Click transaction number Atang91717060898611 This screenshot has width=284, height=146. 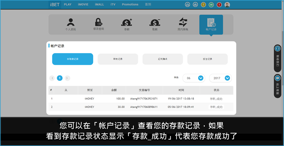tap(144, 107)
